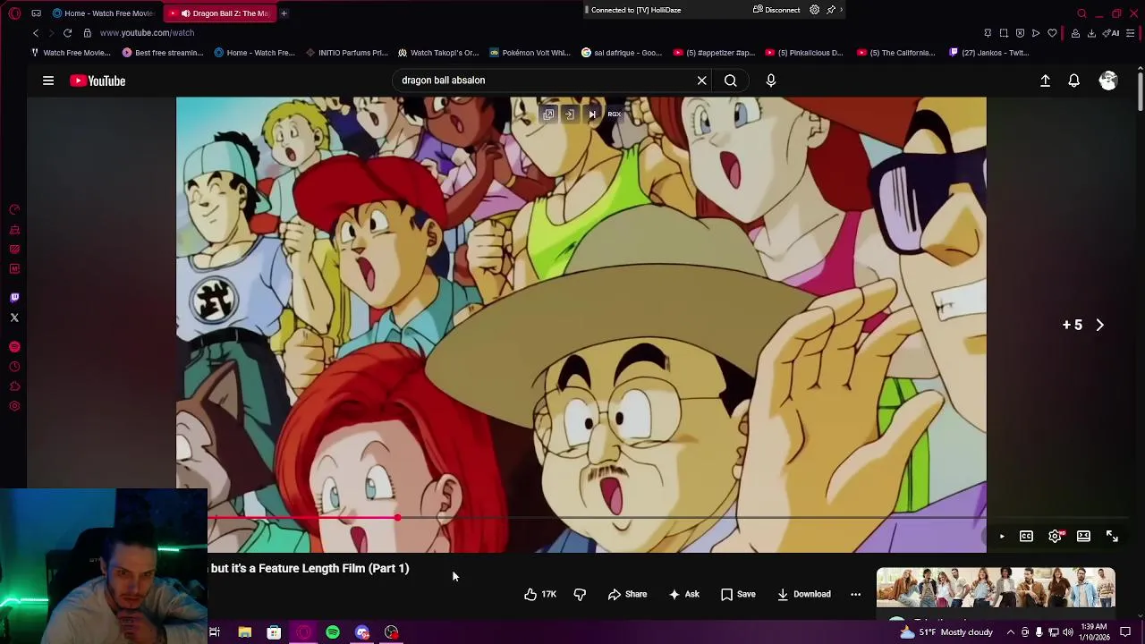Open Watch Free Movie bookmark
Screen dimensions: 1145x644
point(71,53)
